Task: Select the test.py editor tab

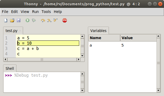Action: click(x=11, y=31)
